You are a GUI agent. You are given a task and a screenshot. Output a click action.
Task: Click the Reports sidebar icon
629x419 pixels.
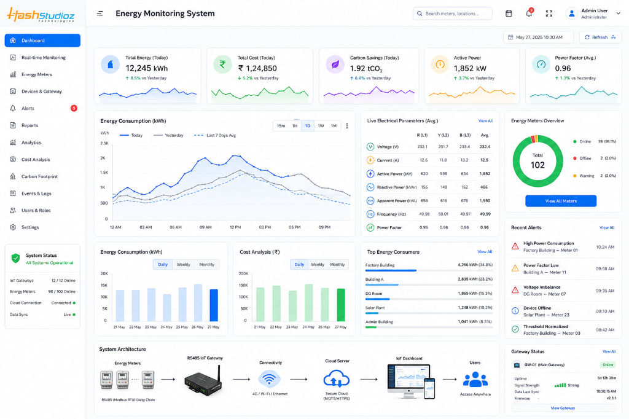click(x=13, y=125)
